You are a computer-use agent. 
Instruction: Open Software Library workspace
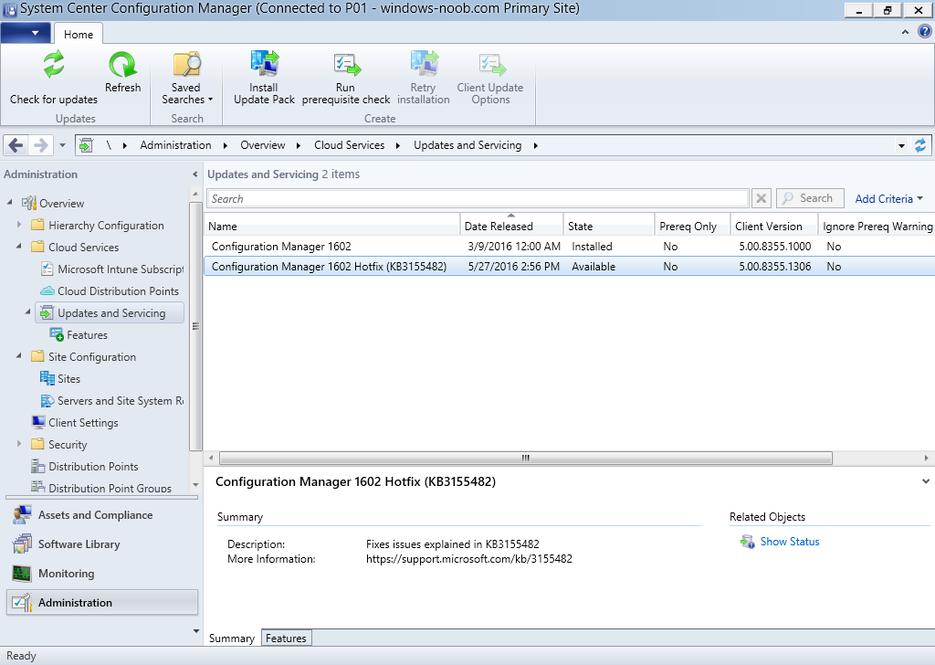[x=101, y=544]
